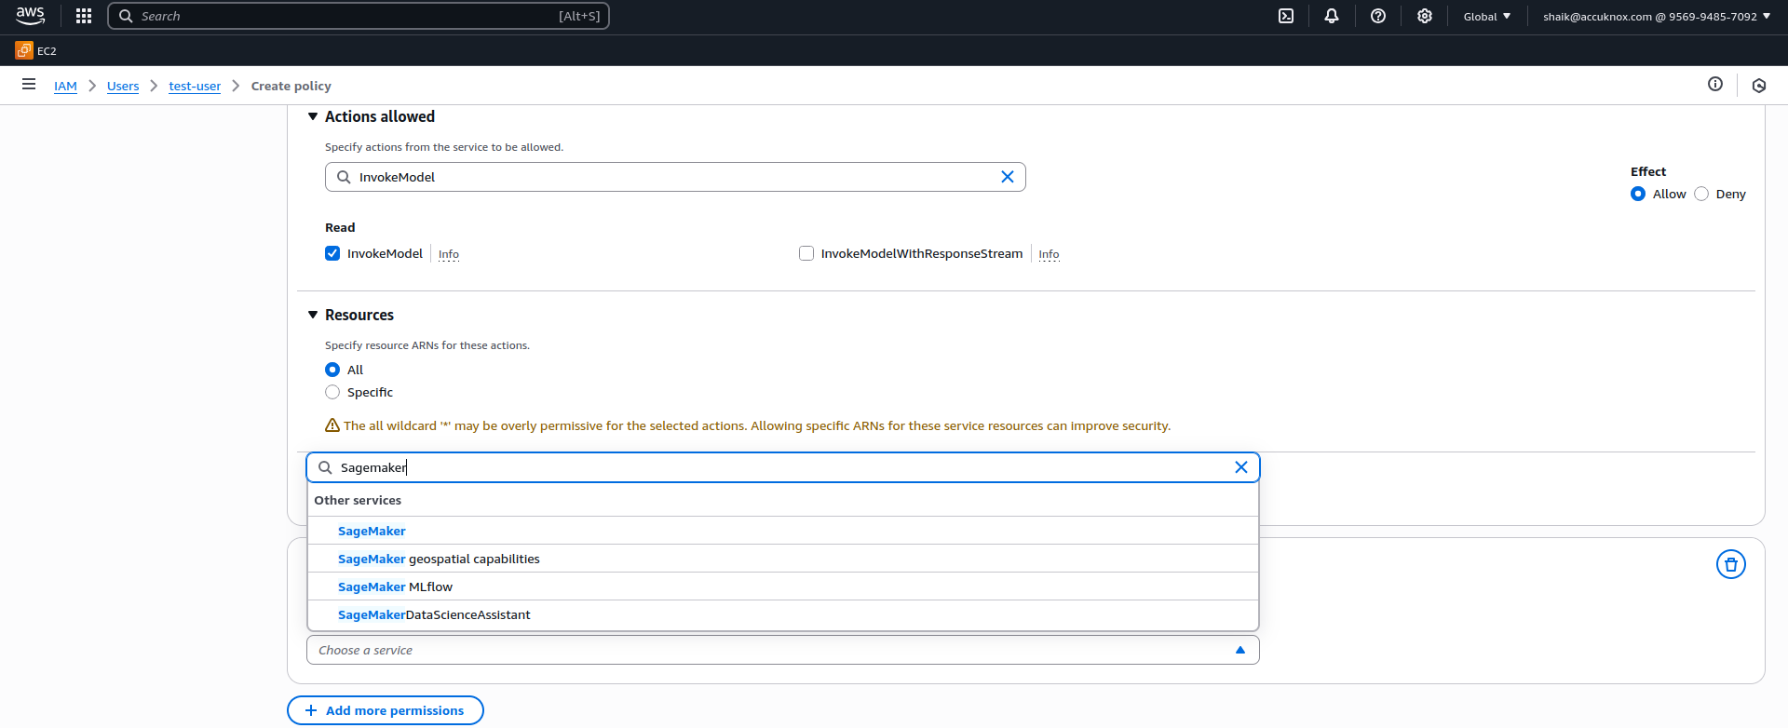Collapse the Resources section
Screen dimensions: 1788x728
click(313, 315)
